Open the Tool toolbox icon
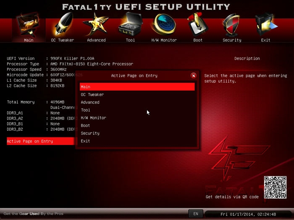The image size is (294, 220). coord(130,24)
